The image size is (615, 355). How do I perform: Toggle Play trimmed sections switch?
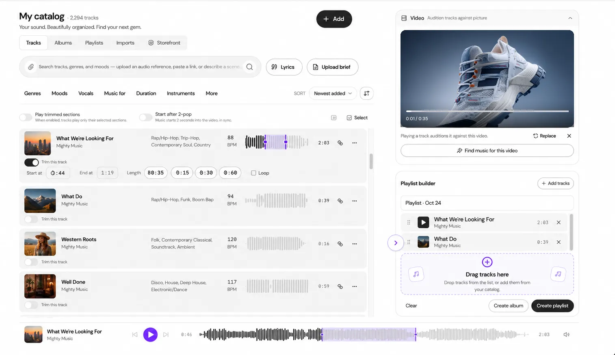tap(26, 117)
